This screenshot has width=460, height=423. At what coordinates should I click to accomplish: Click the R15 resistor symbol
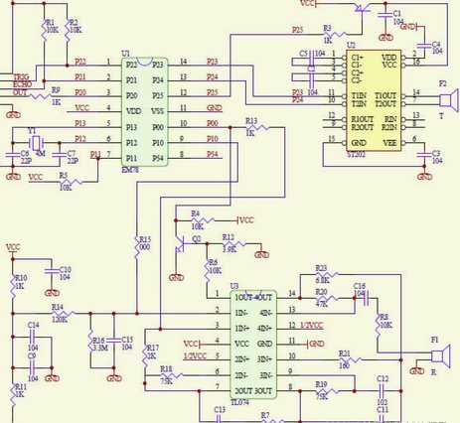coord(137,247)
